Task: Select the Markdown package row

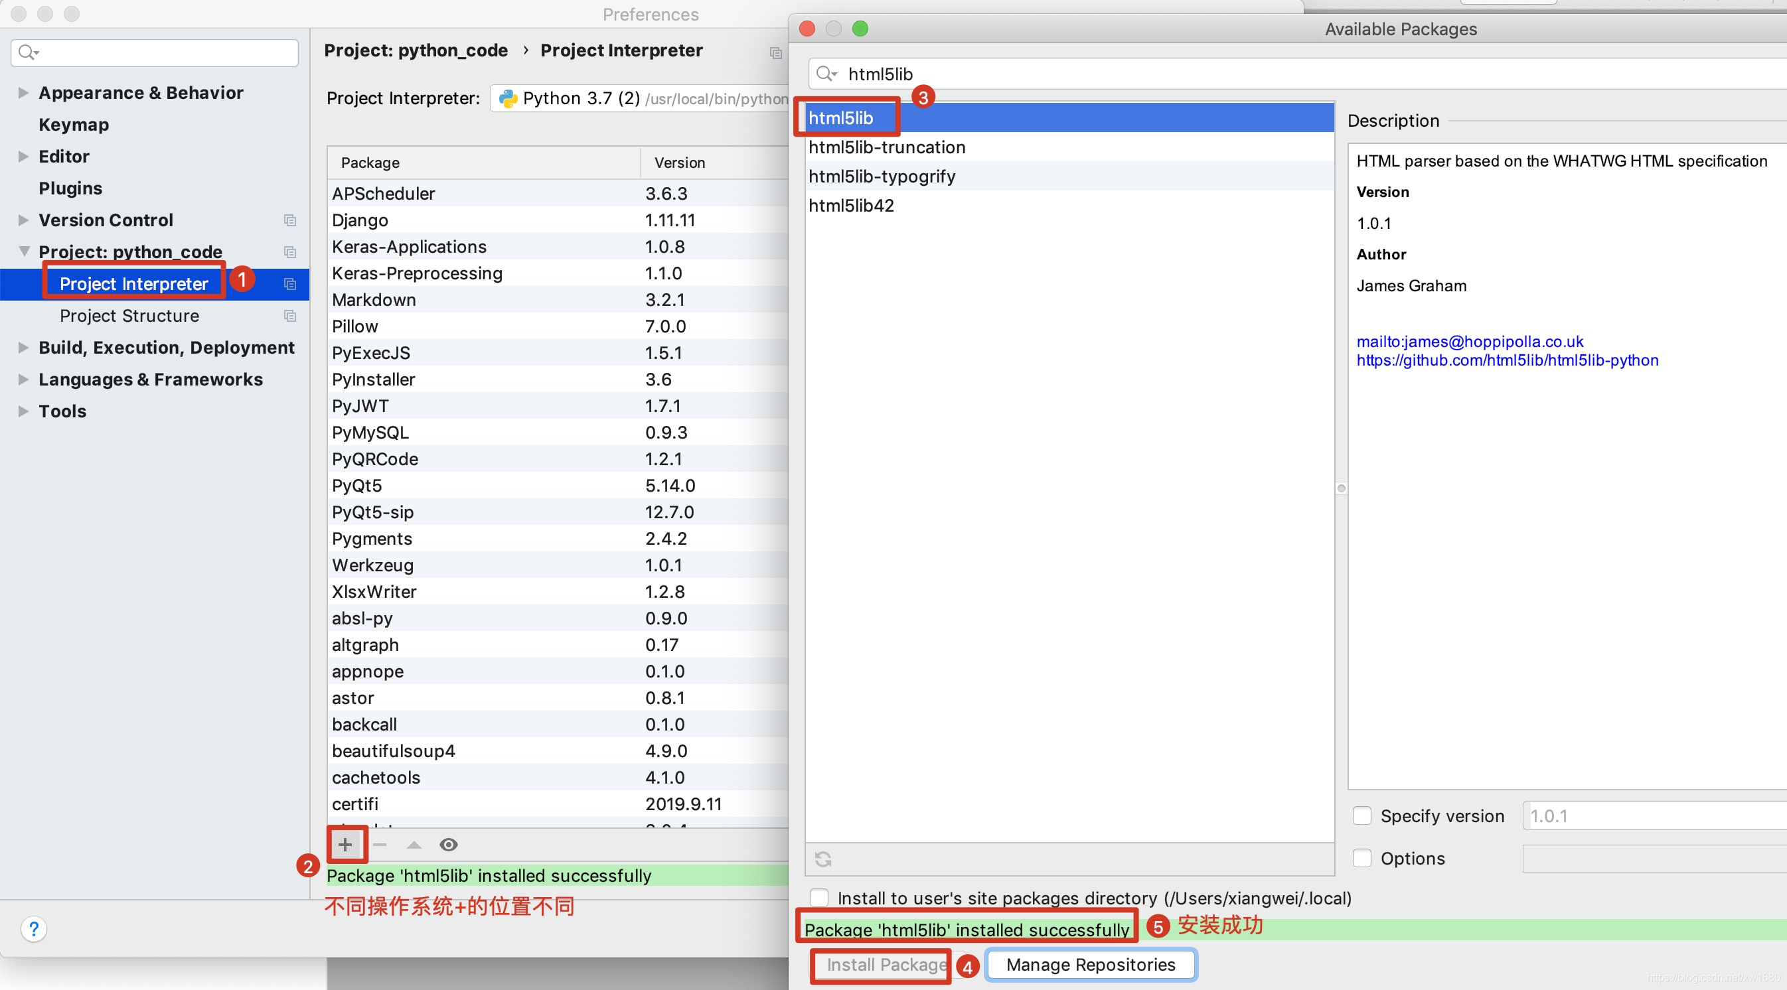Action: click(558, 299)
